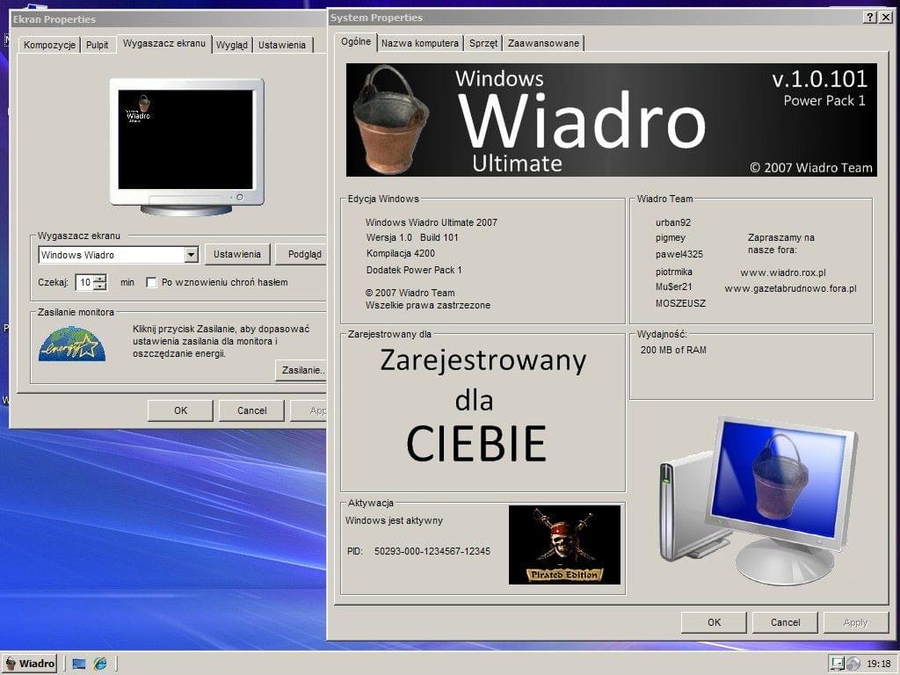900x675 pixels.
Task: Click the computer with bucket illustration
Action: click(758, 500)
